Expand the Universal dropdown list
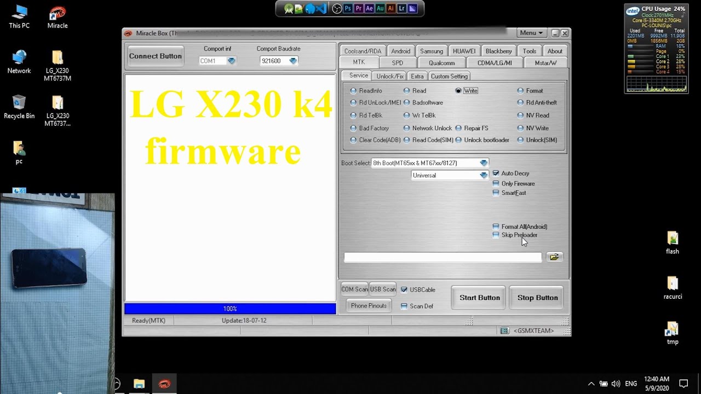Viewport: 701px width, 394px height. pyautogui.click(x=484, y=175)
